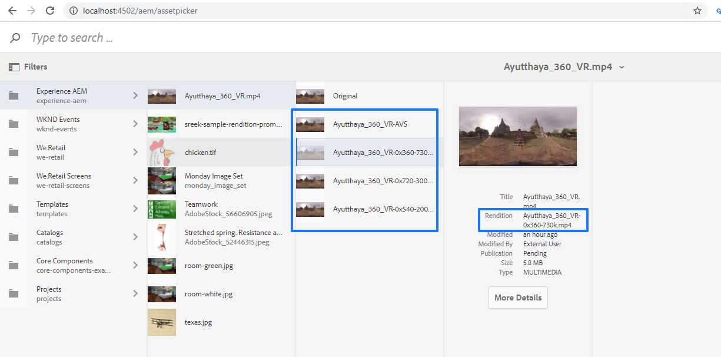The width and height of the screenshot is (721, 357).
Task: Reload the page with the refresh icon
Action: coord(50,11)
